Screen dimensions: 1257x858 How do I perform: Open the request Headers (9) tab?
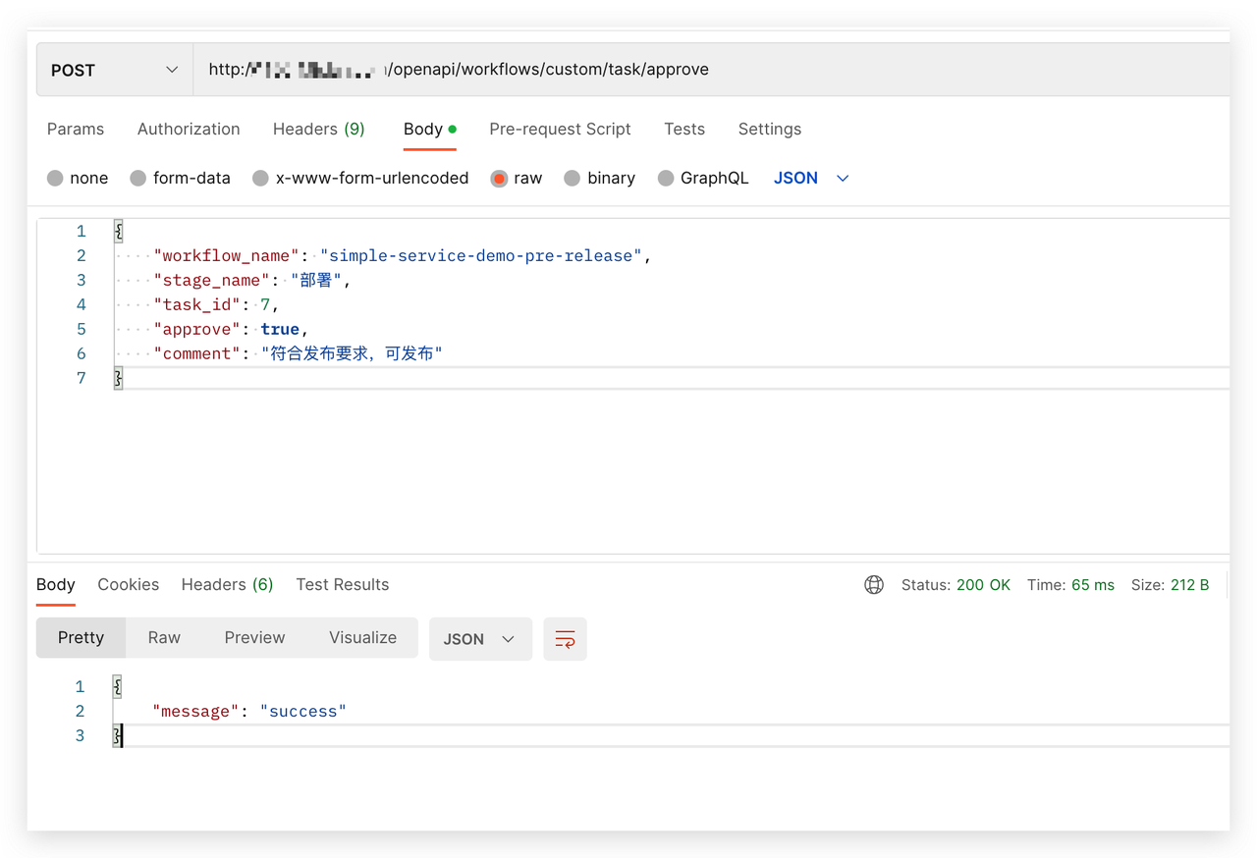[318, 130]
